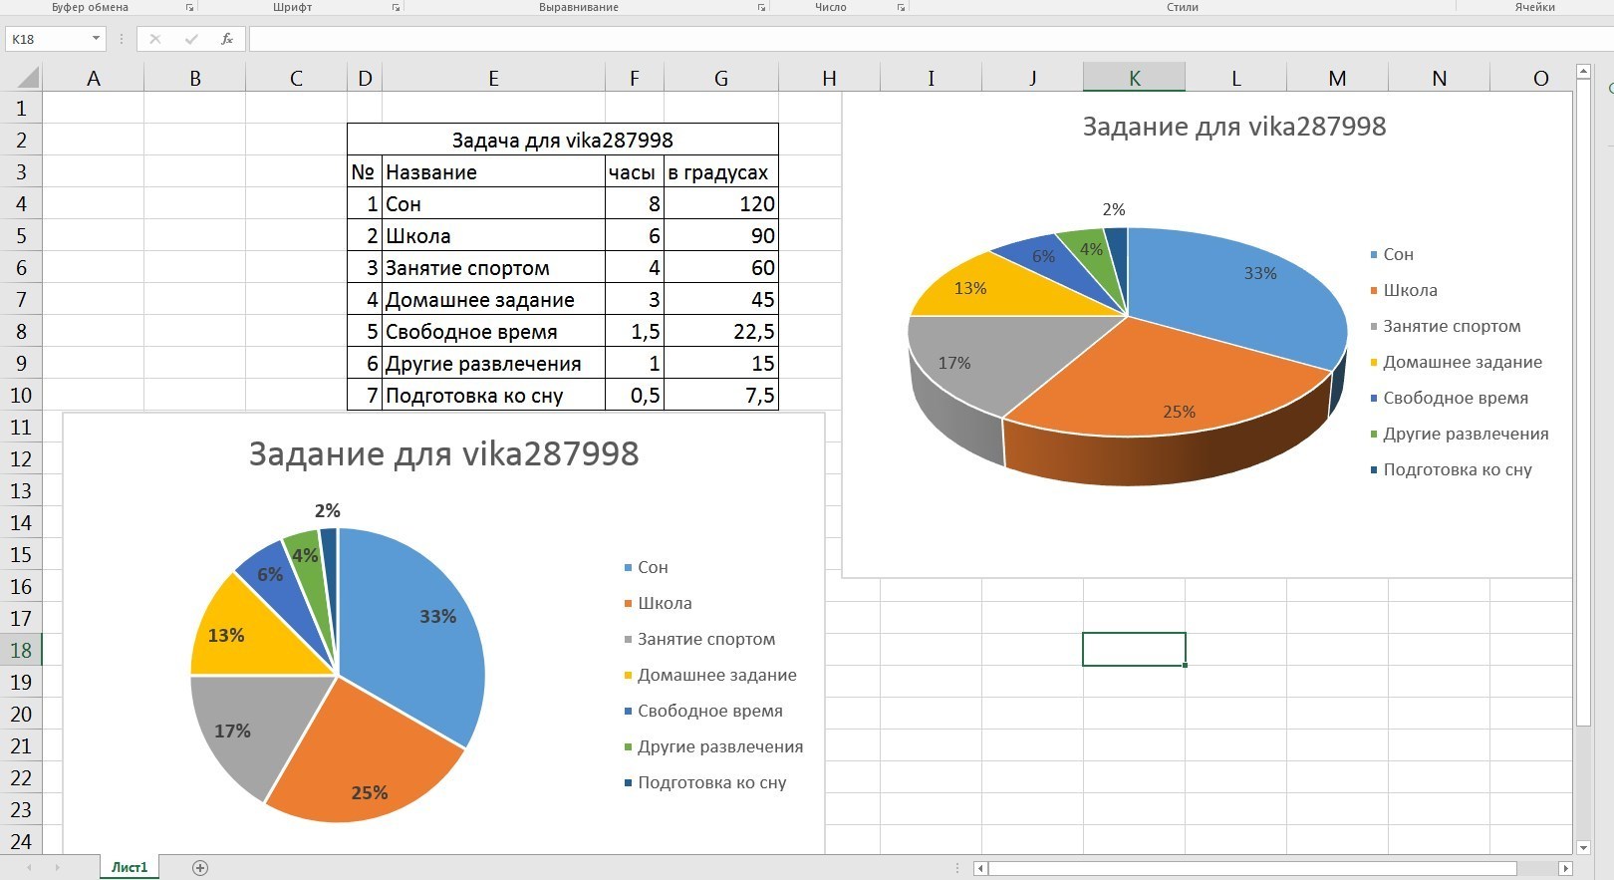1614x880 pixels.
Task: Select the cell containing 'Сон' in table
Action: (493, 203)
